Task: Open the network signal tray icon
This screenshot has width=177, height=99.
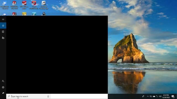Action: tap(157, 96)
